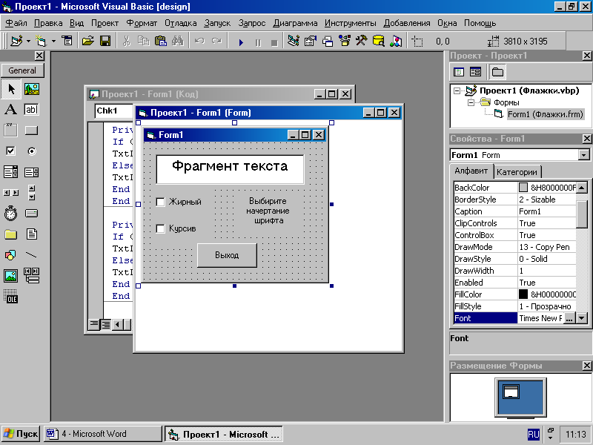The width and height of the screenshot is (593, 445).
Task: Click form thumbnail in Размещение Формы panel
Action: click(x=511, y=392)
